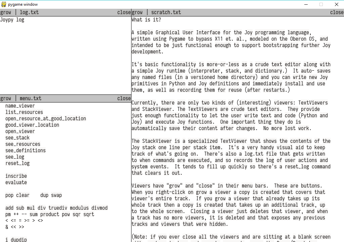This screenshot has width=344, height=242.
Task: Run see_definitions in menu.txt
Action: (x=26, y=150)
